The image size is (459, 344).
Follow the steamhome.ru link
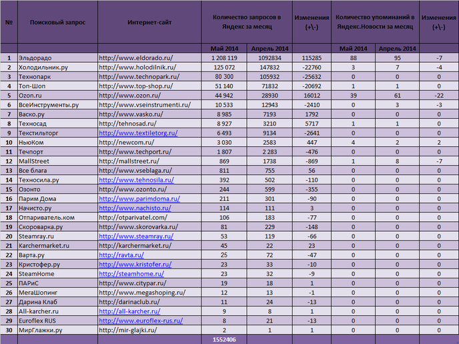click(131, 274)
